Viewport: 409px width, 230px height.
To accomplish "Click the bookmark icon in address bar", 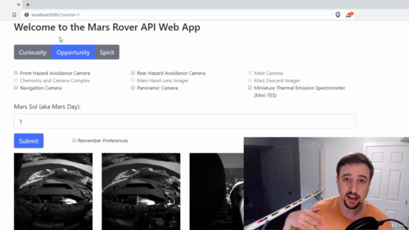I will (x=14, y=15).
